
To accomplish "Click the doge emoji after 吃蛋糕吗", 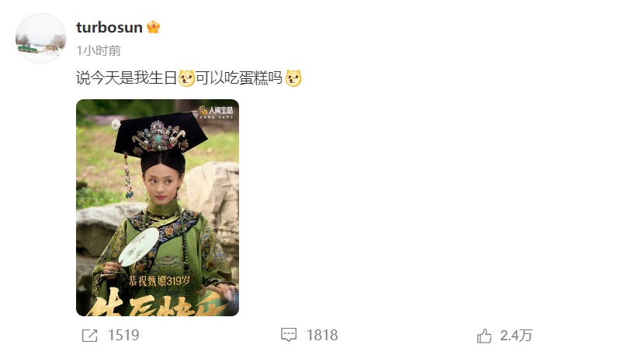I will [x=293, y=78].
